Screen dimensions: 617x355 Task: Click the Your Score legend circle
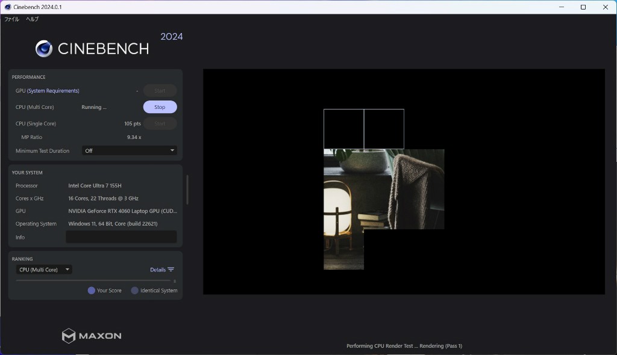click(92, 291)
